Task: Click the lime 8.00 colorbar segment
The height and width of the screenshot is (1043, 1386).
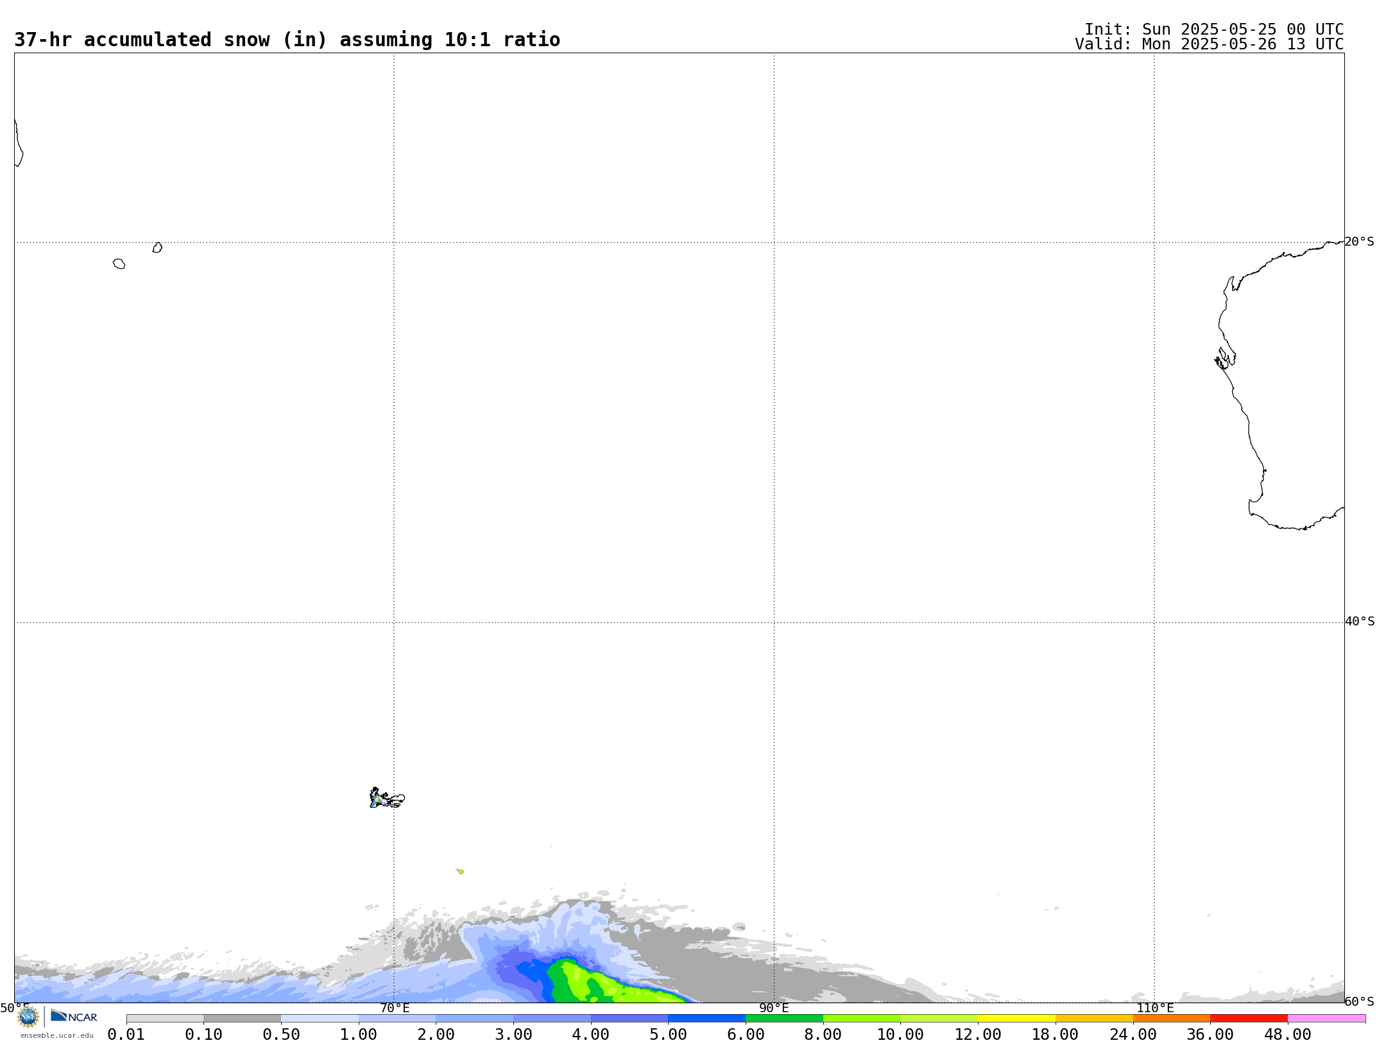Action: (x=862, y=1019)
